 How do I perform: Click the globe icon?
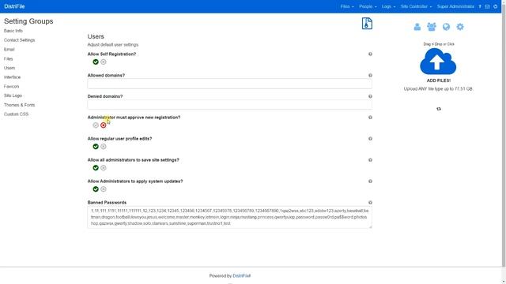click(x=446, y=27)
